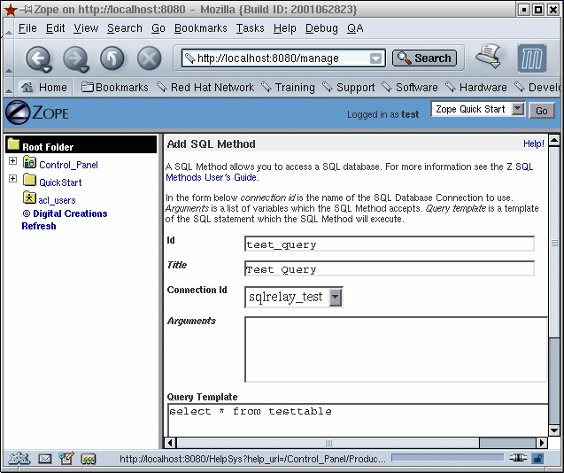Viewport: 564px width, 473px height.
Task: Click the Search button
Action: [424, 58]
